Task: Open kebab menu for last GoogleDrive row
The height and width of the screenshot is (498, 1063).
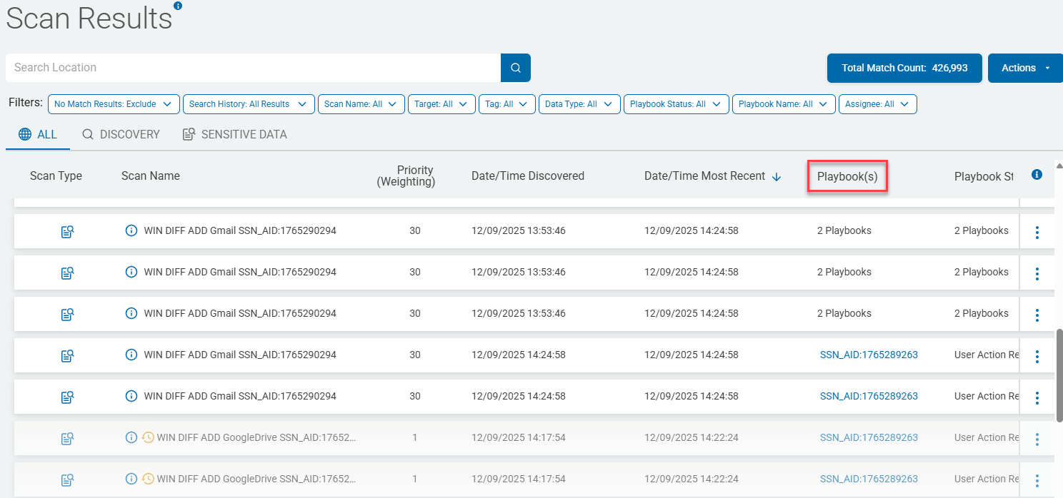Action: 1037,480
